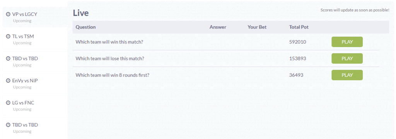The image size is (396, 139).
Task: Click clock icon of last TBD vs TBD
Action: click(8, 125)
